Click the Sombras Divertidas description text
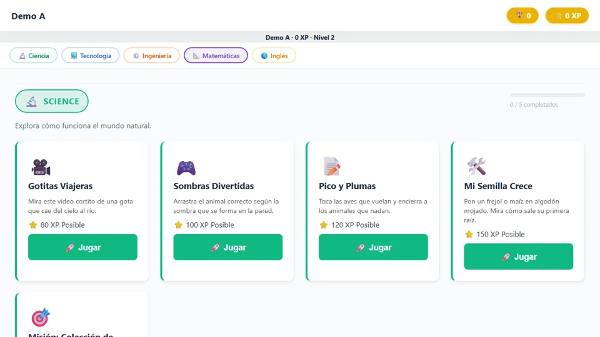Screen dimensions: 600x337 coord(226,206)
